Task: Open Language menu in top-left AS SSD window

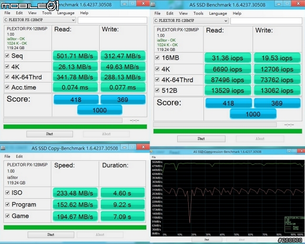Action: tap(66, 13)
